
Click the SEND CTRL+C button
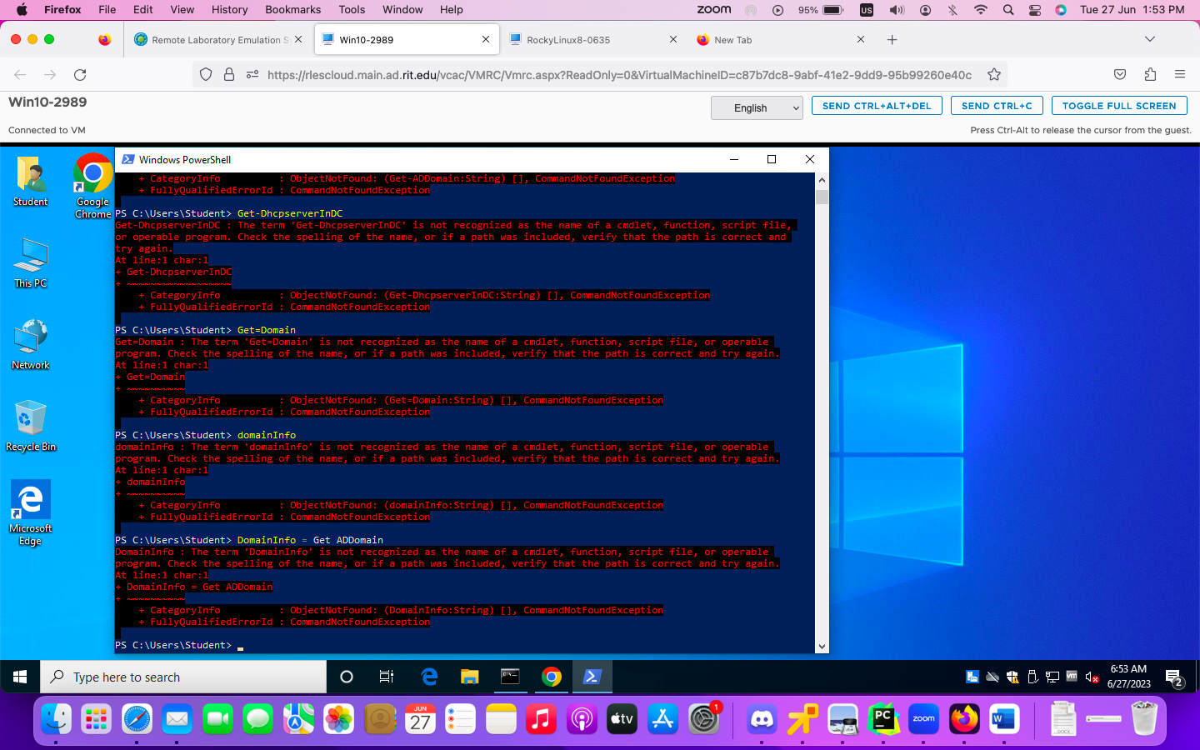997,106
